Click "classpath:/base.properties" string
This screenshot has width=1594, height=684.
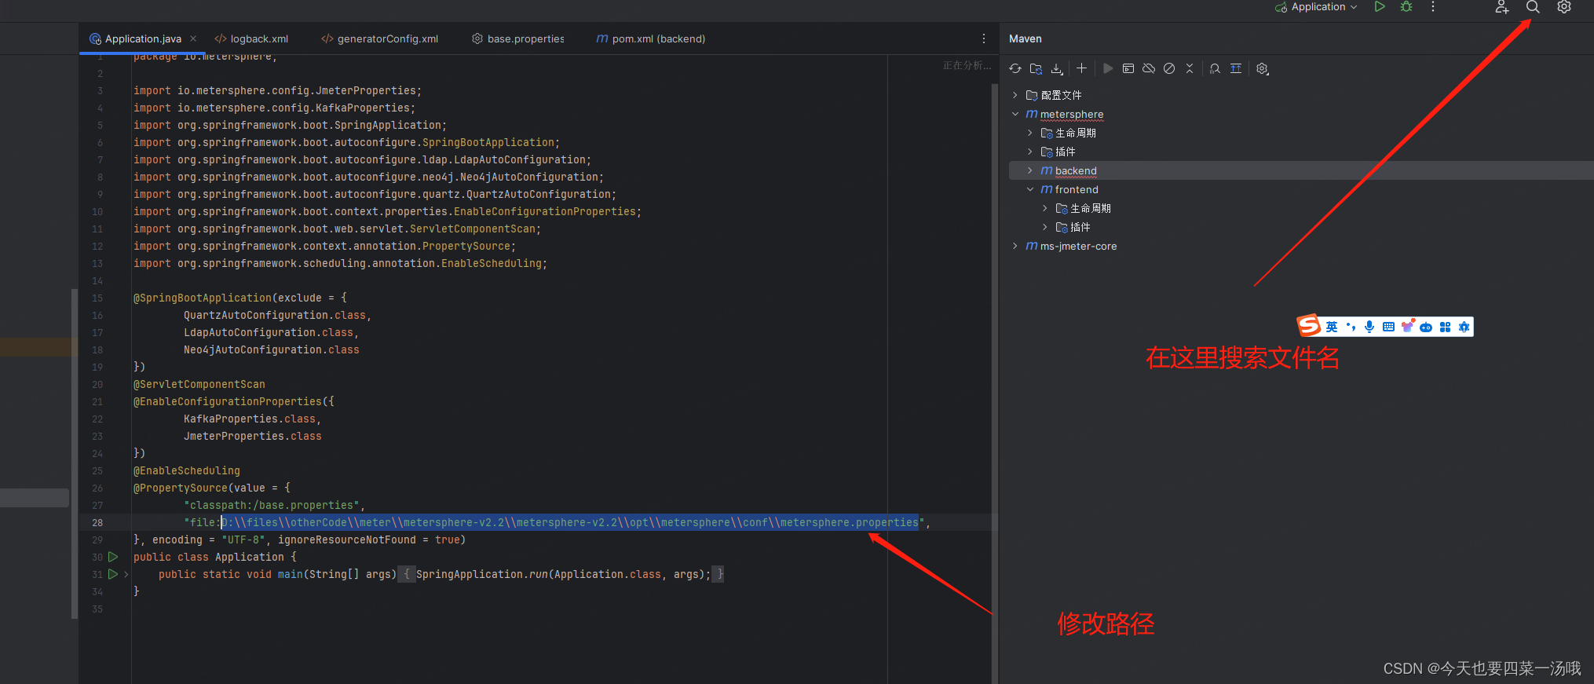[x=272, y=505]
